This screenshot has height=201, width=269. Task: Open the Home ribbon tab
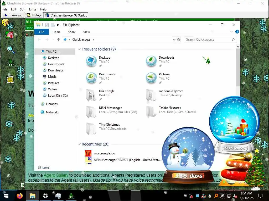click(56, 32)
